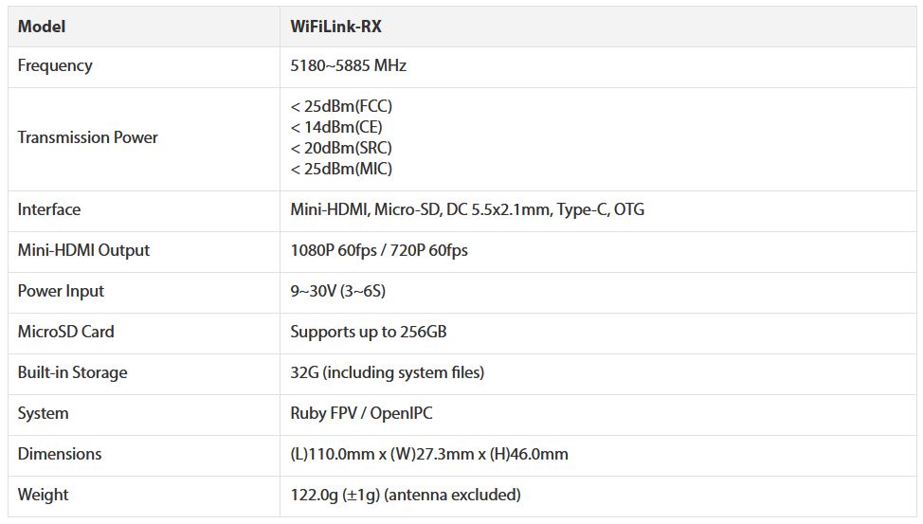Select the Ruby FPV / OpenIPC value
The image size is (923, 524).
[x=361, y=413]
